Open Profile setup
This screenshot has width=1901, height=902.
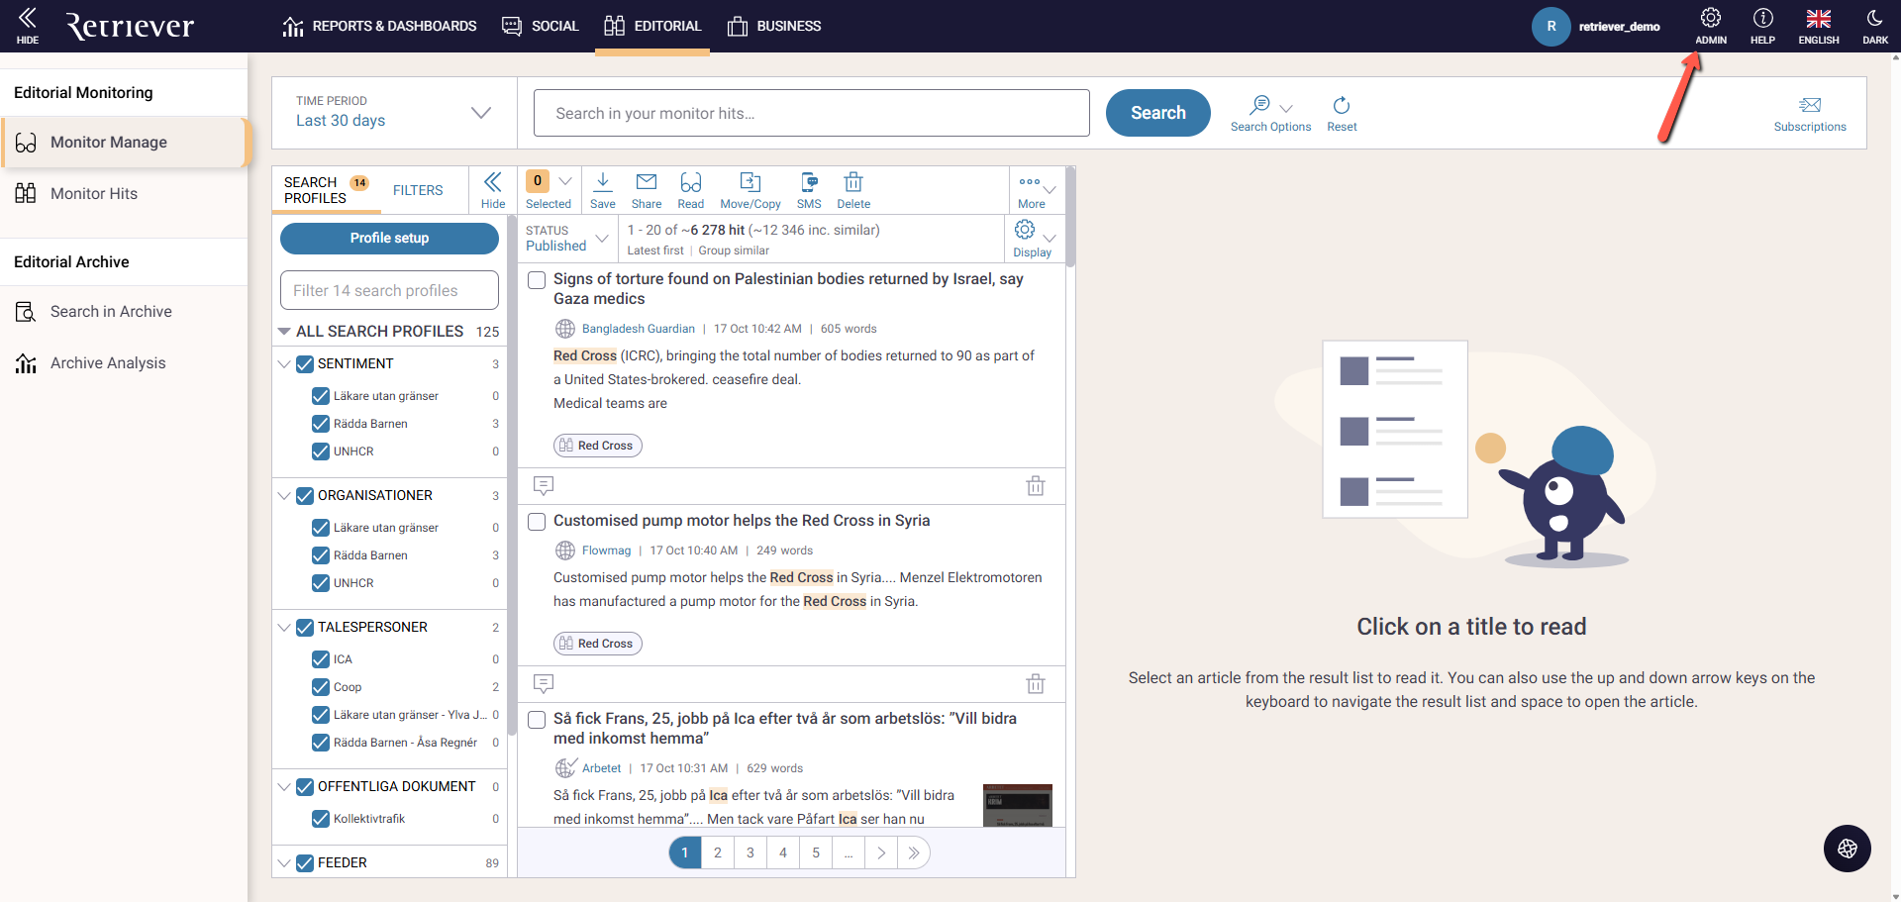tap(389, 239)
